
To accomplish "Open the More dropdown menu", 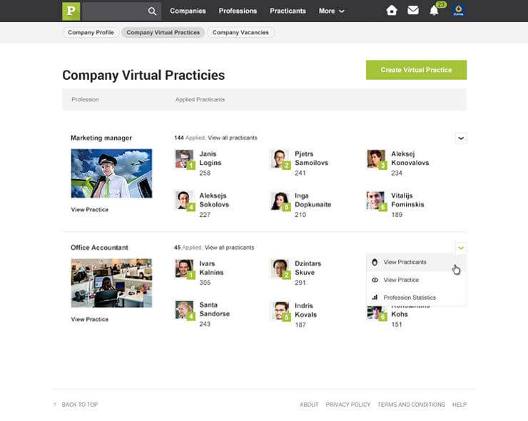I will point(331,11).
